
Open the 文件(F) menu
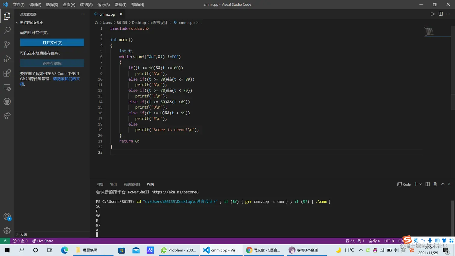click(19, 5)
